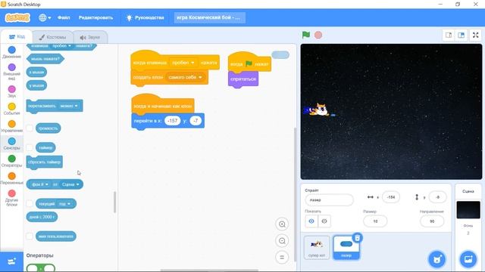
Task: Switch to small stage layout
Action: point(449,36)
